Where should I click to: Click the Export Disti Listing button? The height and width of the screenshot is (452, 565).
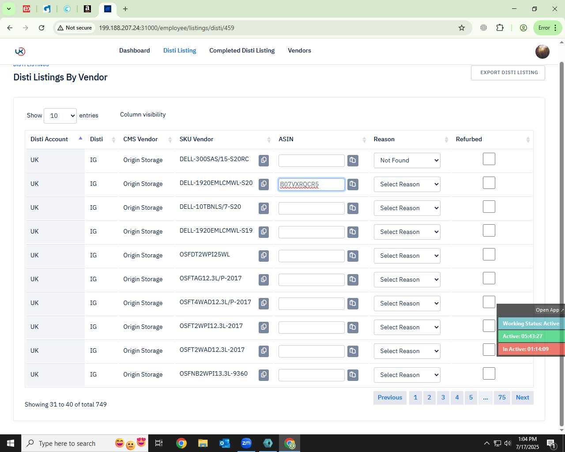(508, 73)
